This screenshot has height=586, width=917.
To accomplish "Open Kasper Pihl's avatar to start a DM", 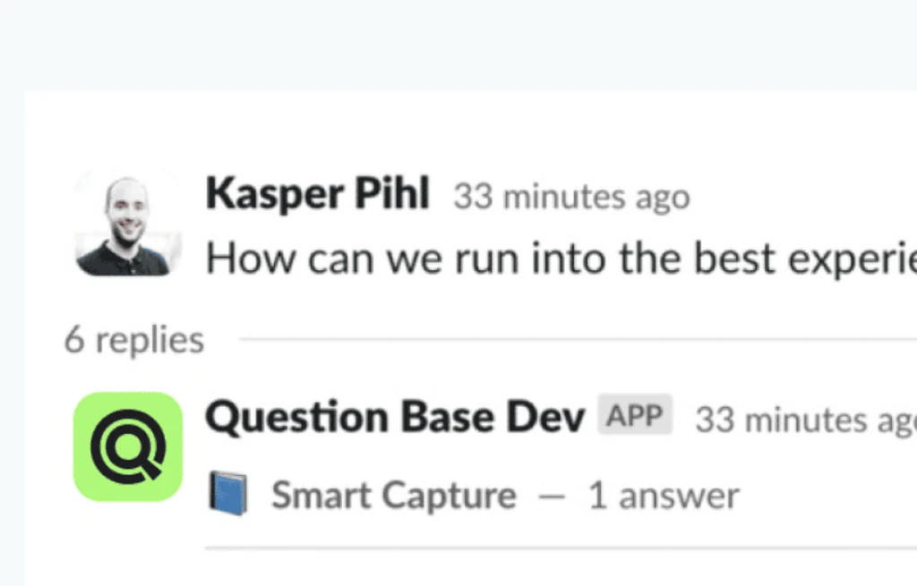I will [x=128, y=224].
